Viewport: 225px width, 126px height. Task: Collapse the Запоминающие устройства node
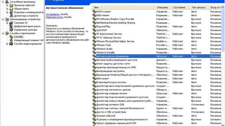[3, 19]
